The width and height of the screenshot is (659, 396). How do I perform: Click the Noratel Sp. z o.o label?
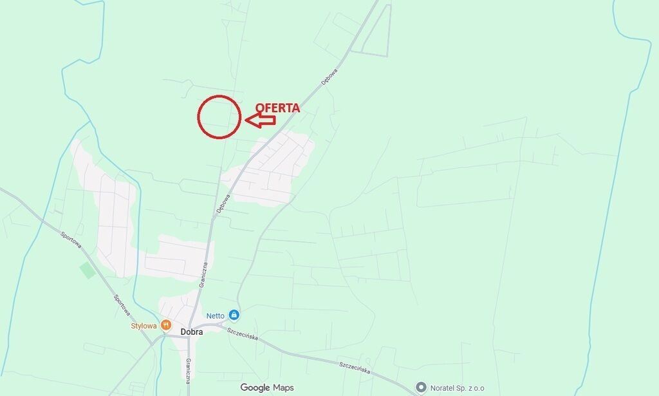458,388
